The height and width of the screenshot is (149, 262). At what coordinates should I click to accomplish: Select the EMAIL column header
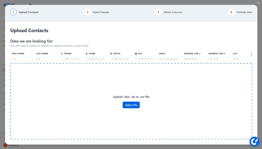click(162, 54)
